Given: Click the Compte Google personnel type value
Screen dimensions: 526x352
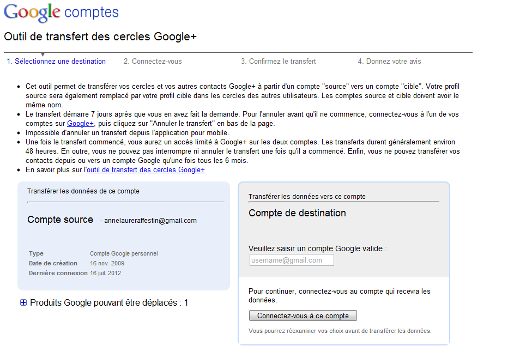Looking at the screenshot, I should coord(124,253).
